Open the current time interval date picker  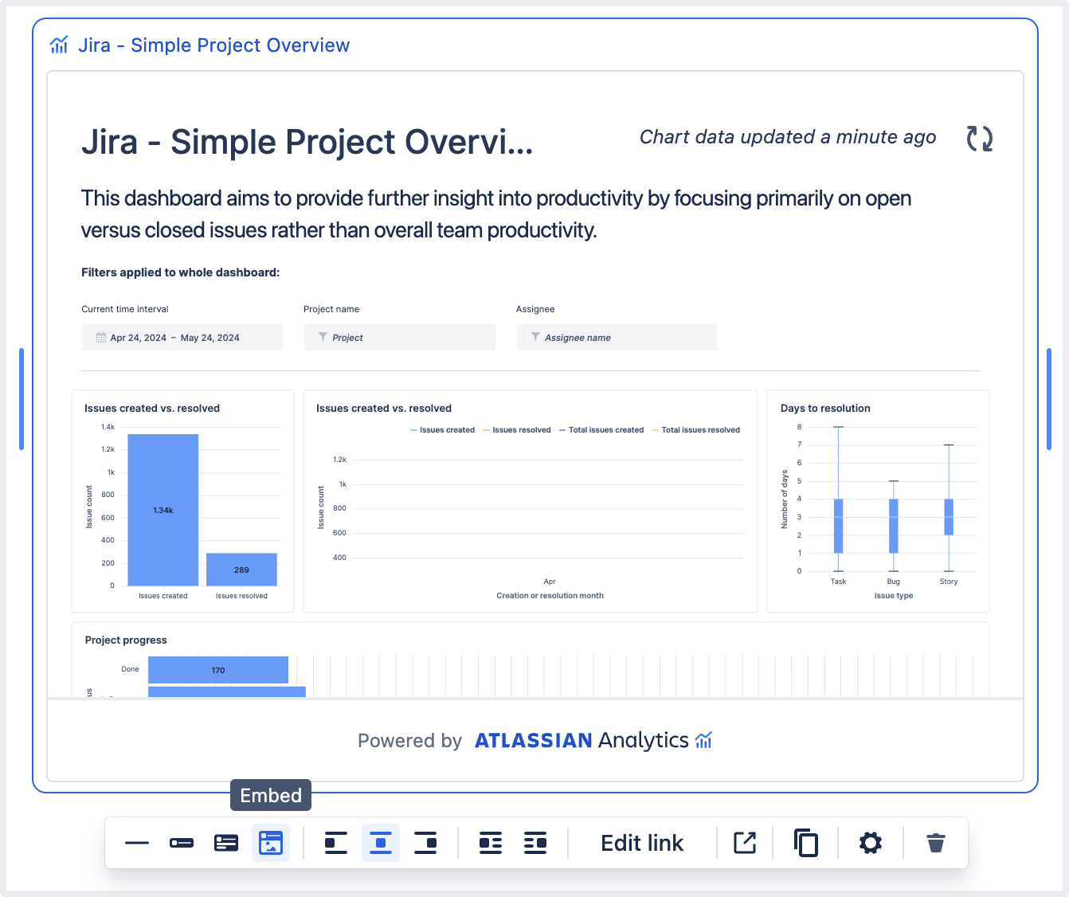(x=182, y=337)
